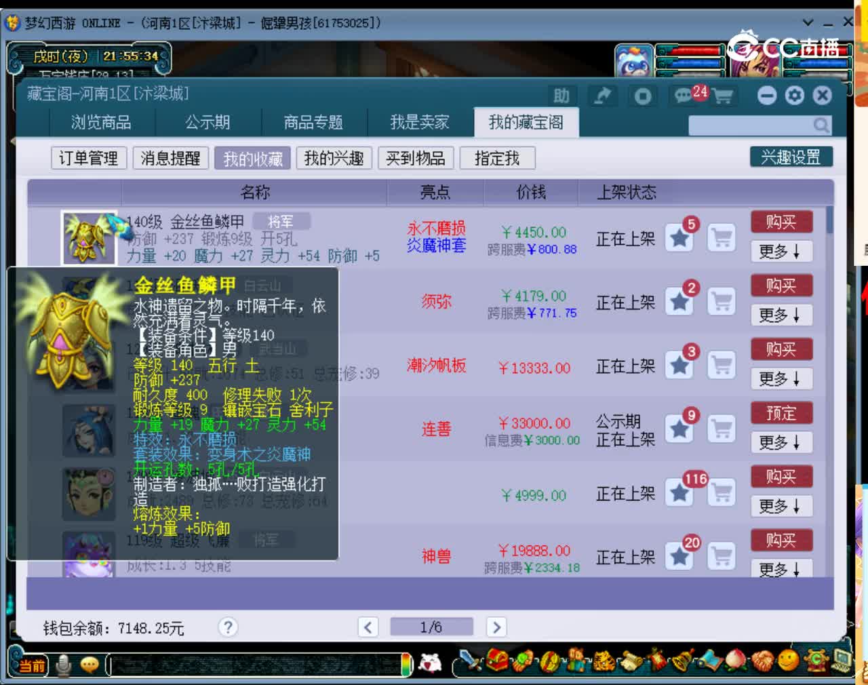Click the wallet balance question mark icon
The height and width of the screenshot is (685, 868).
pos(228,627)
